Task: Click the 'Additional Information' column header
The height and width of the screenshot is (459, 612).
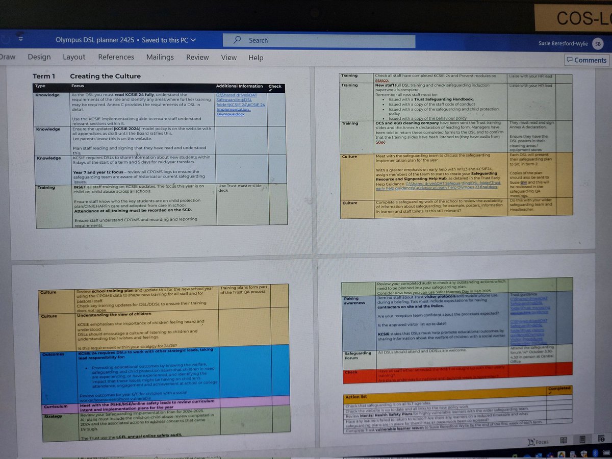Action: coord(239,86)
